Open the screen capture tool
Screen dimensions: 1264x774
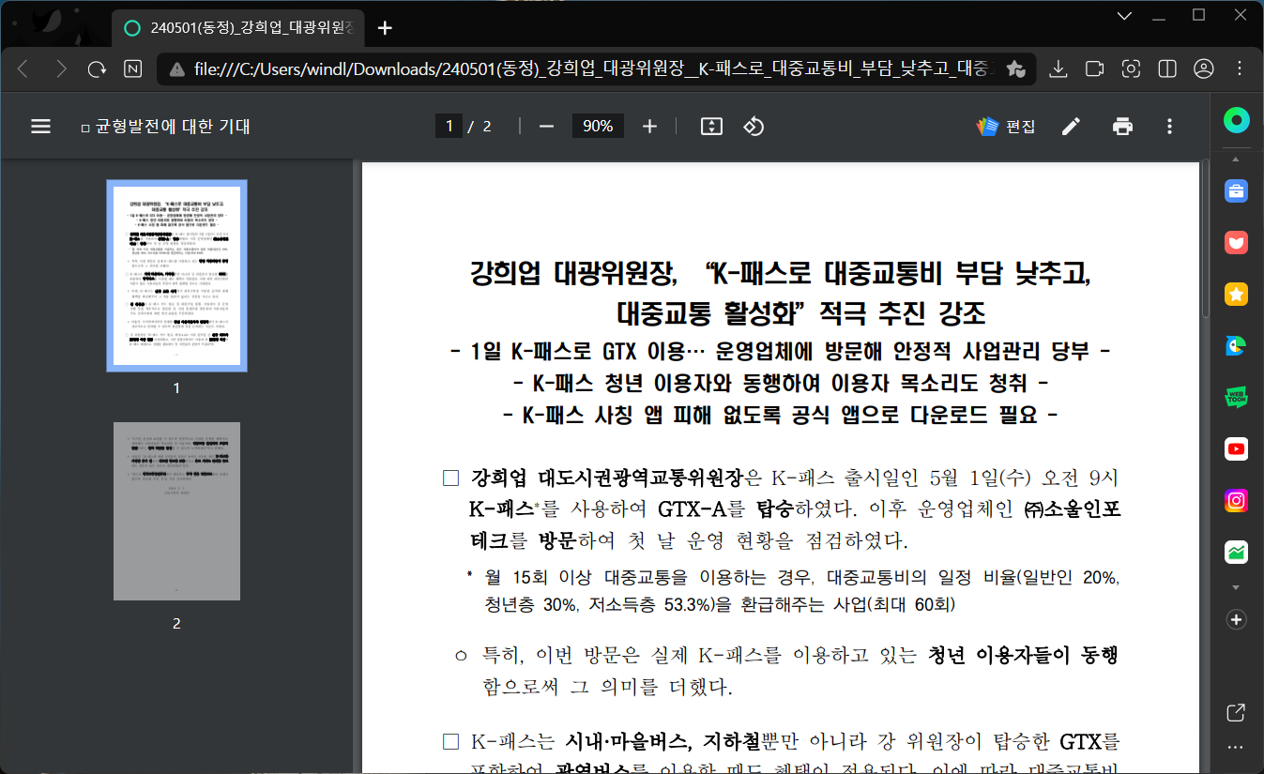(1132, 68)
